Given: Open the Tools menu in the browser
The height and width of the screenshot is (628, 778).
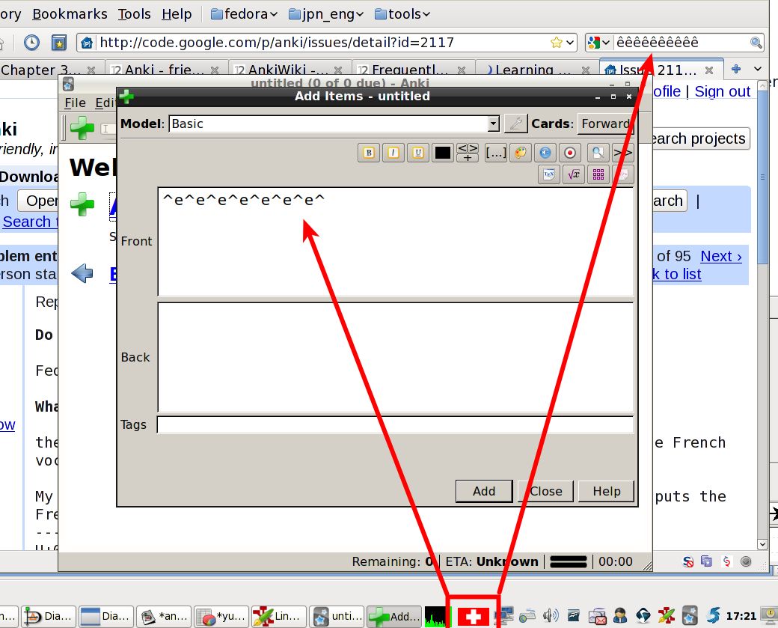Looking at the screenshot, I should pyautogui.click(x=135, y=14).
